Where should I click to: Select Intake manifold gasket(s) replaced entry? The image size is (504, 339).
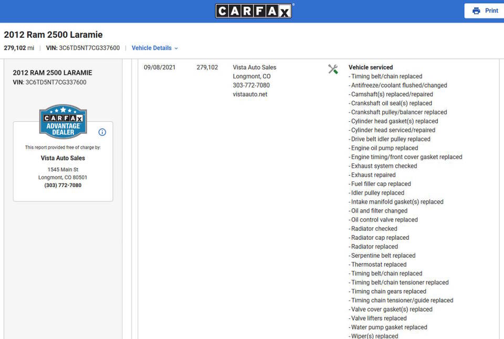pos(396,202)
